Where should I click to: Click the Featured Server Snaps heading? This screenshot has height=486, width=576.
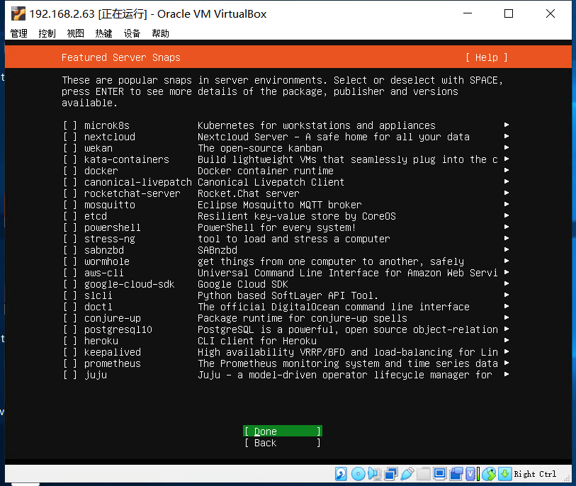tap(121, 57)
